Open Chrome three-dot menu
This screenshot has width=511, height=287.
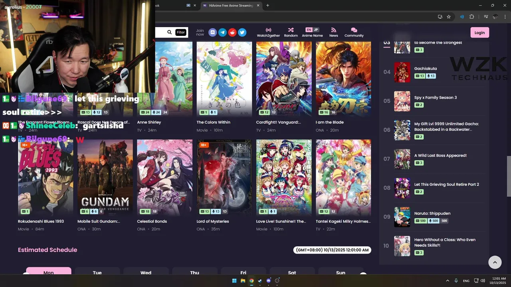(x=505, y=17)
